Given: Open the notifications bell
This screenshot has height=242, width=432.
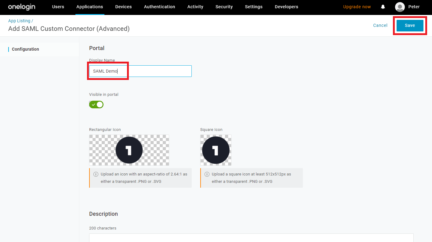Looking at the screenshot, I should [x=383, y=7].
